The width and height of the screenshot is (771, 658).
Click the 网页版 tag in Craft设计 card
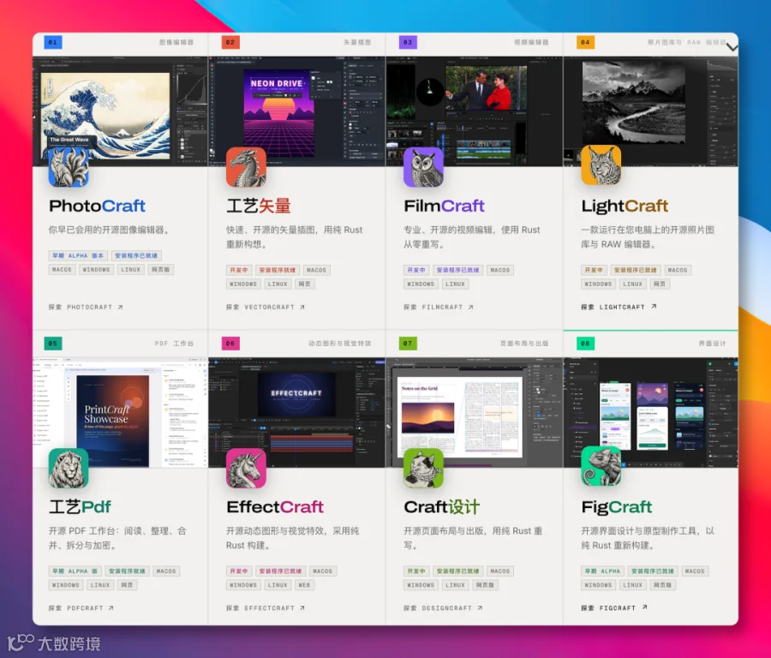pyautogui.click(x=485, y=585)
